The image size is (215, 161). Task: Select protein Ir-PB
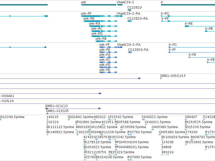pyautogui.click(x=211, y=63)
